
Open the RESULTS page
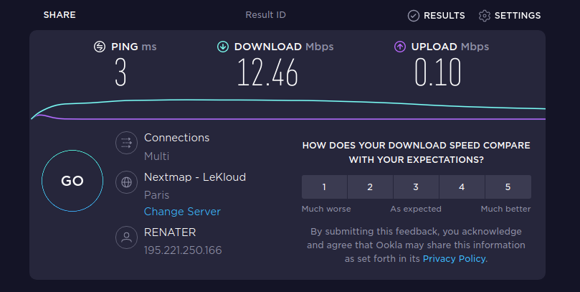click(444, 16)
